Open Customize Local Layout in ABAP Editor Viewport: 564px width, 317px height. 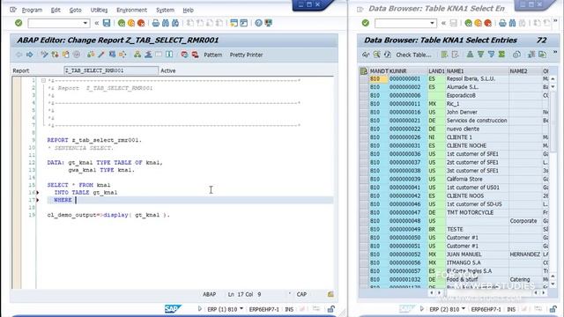coord(268,23)
